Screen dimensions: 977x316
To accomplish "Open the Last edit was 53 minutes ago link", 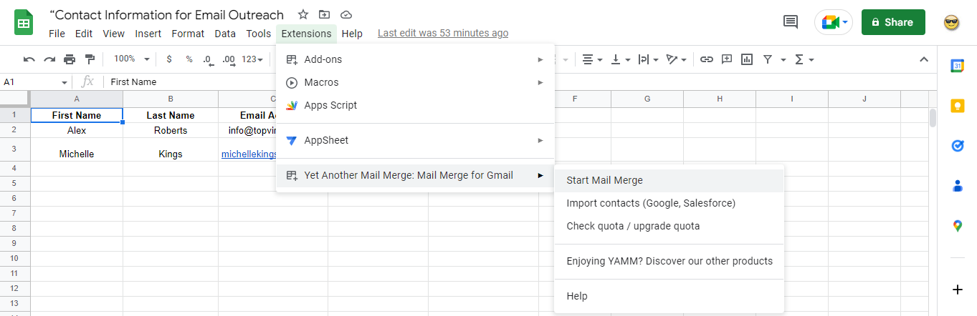I will [x=443, y=33].
